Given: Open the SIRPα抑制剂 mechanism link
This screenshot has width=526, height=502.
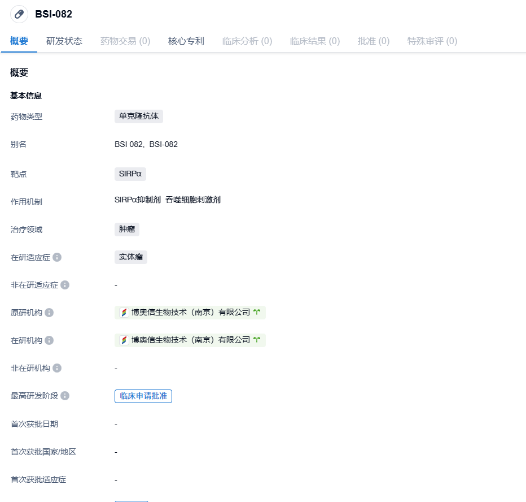Looking at the screenshot, I should (x=137, y=200).
